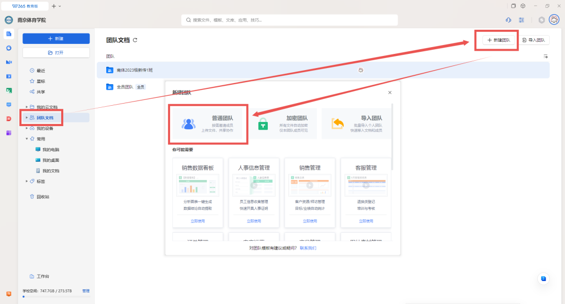The height and width of the screenshot is (304, 565).
Task: Click the gray hexagon membership icon
Action: click(x=541, y=20)
